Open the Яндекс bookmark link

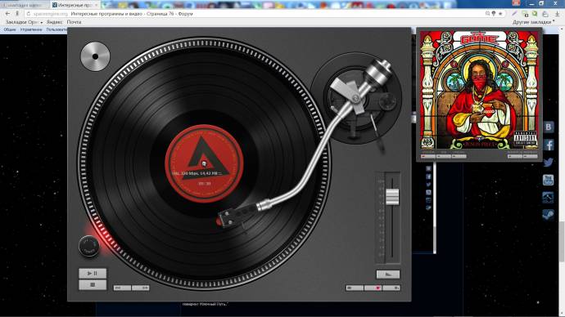[54, 22]
